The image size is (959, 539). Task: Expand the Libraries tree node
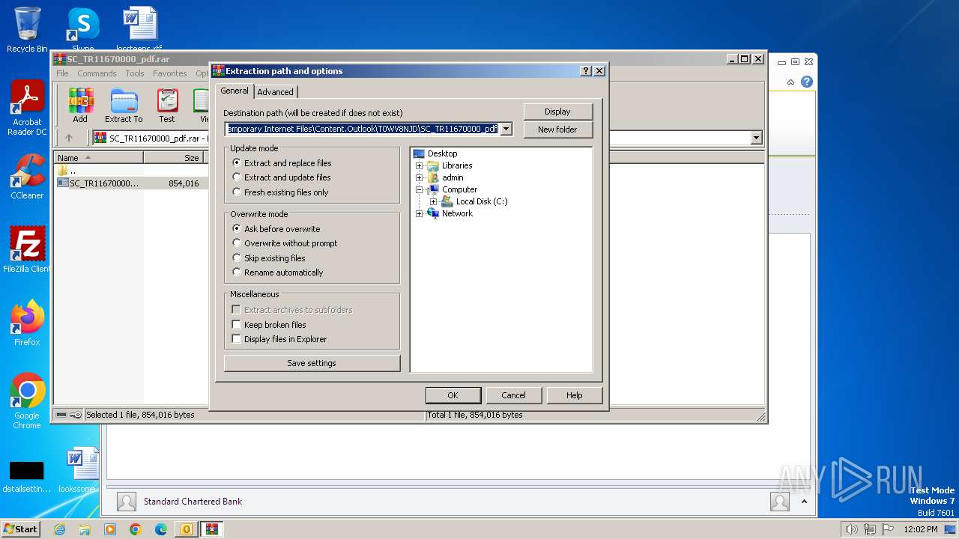point(420,165)
